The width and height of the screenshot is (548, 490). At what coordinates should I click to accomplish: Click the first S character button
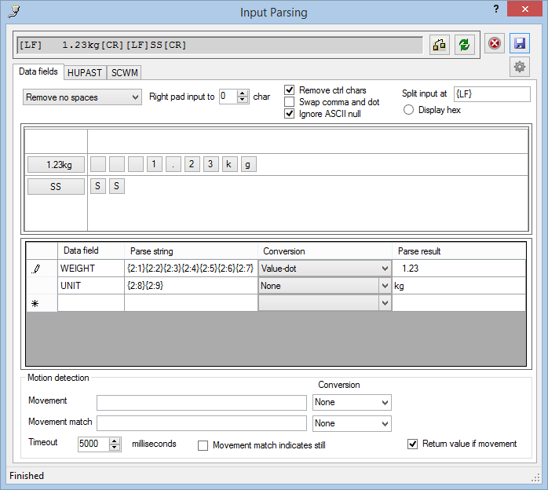coord(98,186)
